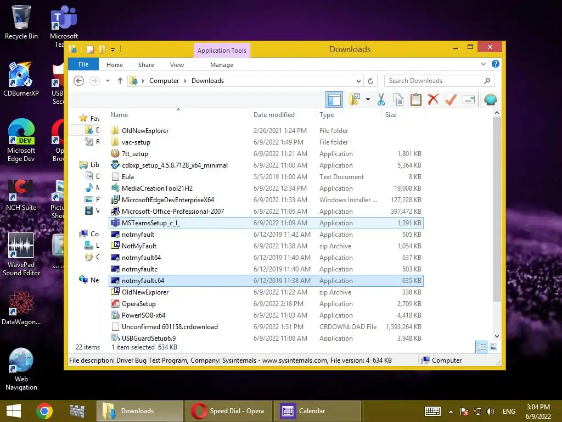This screenshot has height=422, width=562.
Task: Sort by the Name column header
Action: pyautogui.click(x=178, y=115)
